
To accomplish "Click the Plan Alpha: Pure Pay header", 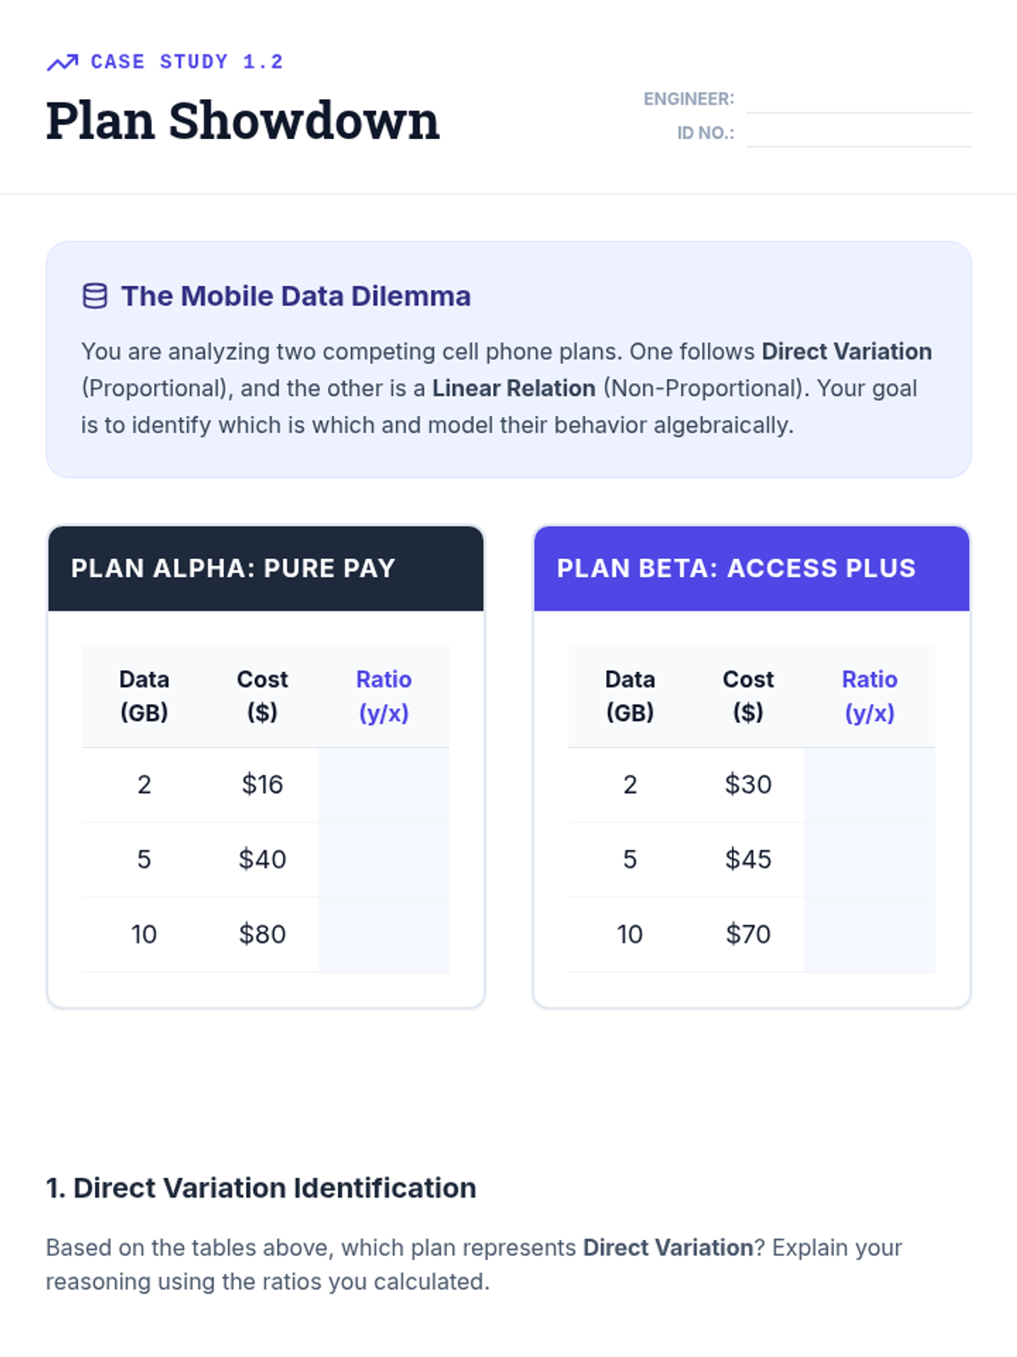I will click(x=266, y=568).
